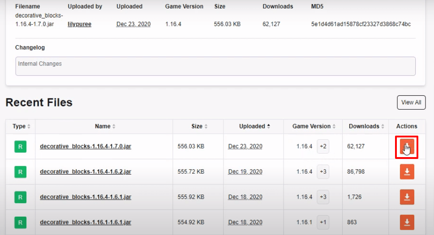Click the 1,726 downloads value
The image size is (434, 235).
pyautogui.click(x=355, y=197)
